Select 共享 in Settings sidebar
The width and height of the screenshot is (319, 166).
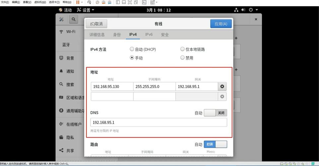70,150
